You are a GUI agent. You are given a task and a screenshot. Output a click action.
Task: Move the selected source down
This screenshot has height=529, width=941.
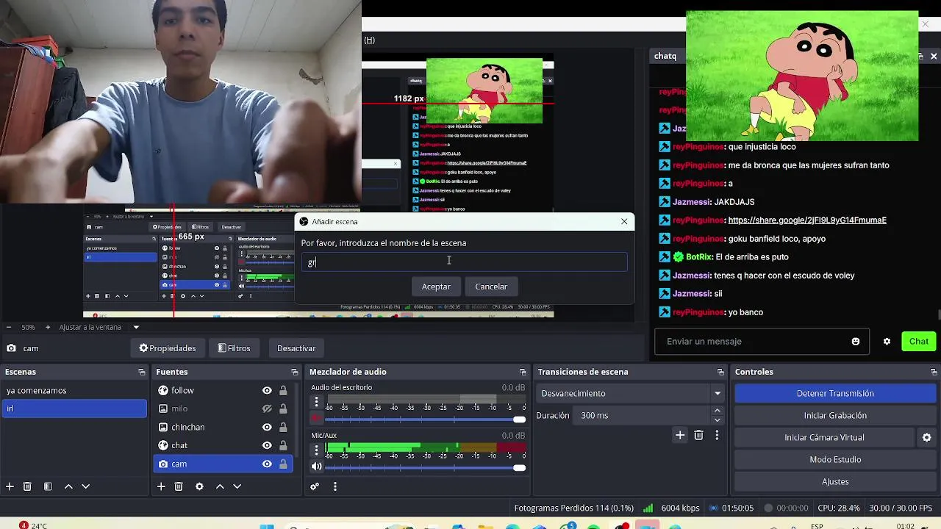pyautogui.click(x=237, y=486)
